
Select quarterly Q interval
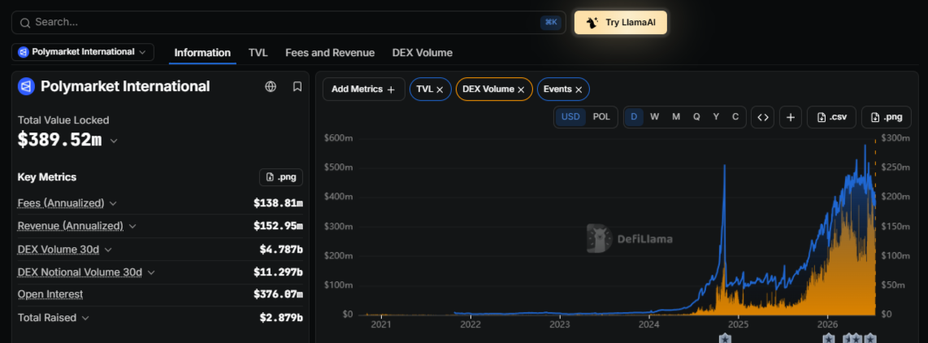[696, 117]
